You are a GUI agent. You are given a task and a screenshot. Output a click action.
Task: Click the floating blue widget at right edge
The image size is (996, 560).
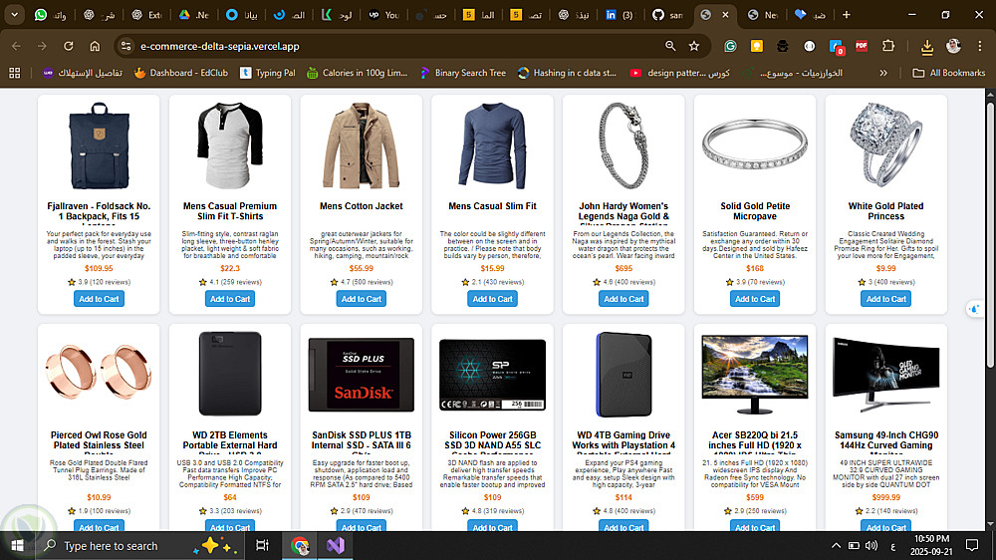[975, 309]
